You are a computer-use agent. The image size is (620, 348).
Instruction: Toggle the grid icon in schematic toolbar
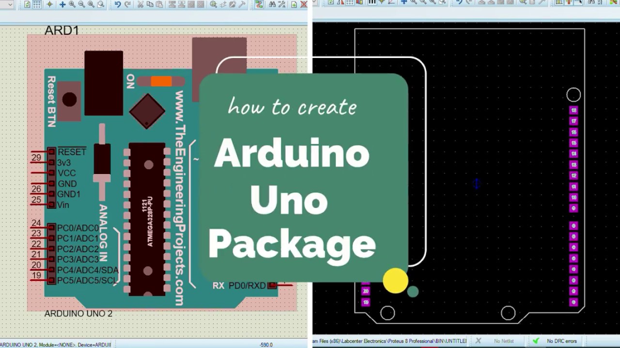[37, 4]
